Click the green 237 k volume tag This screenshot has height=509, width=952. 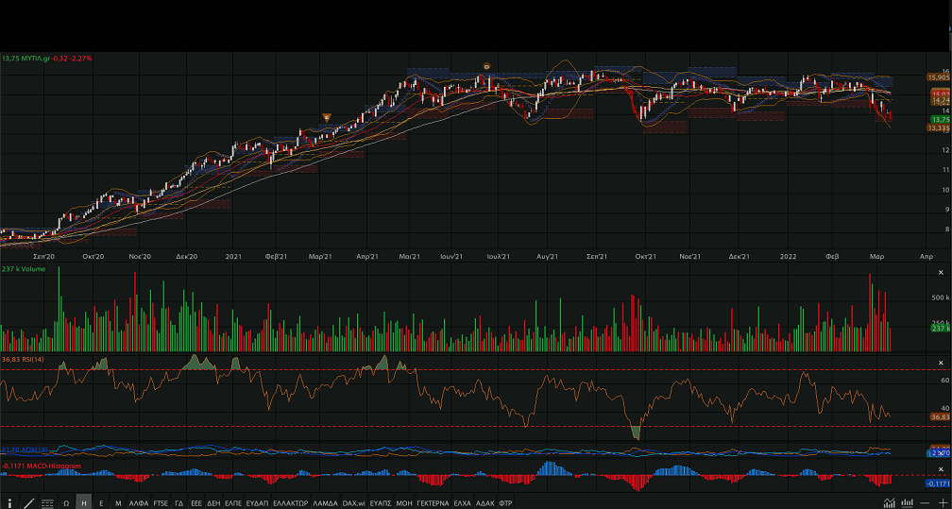tap(941, 328)
